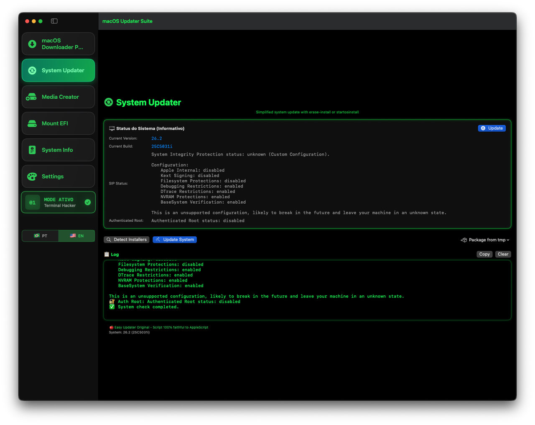
Task: Switch language to EN
Action: point(76,236)
